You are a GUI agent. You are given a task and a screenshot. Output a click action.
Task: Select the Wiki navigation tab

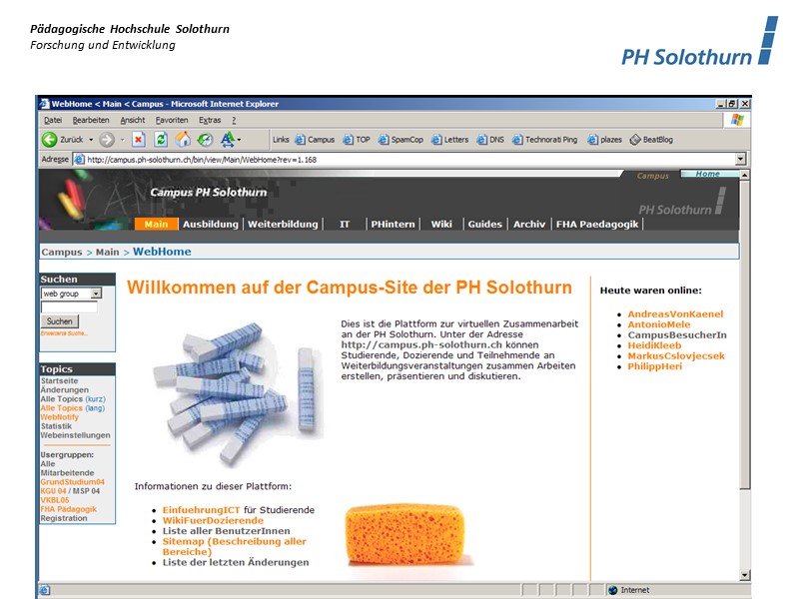point(441,225)
